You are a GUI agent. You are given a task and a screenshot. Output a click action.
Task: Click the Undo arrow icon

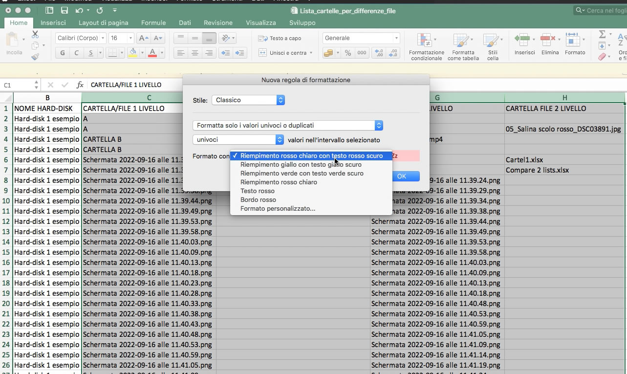pos(80,10)
